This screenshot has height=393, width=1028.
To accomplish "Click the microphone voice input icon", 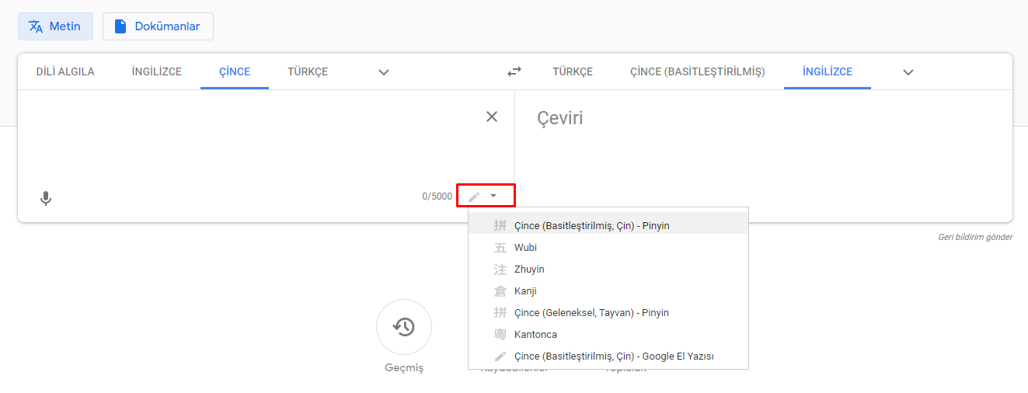I will [x=46, y=198].
